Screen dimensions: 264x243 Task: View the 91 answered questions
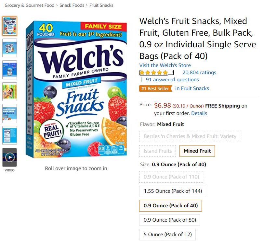(x=172, y=79)
